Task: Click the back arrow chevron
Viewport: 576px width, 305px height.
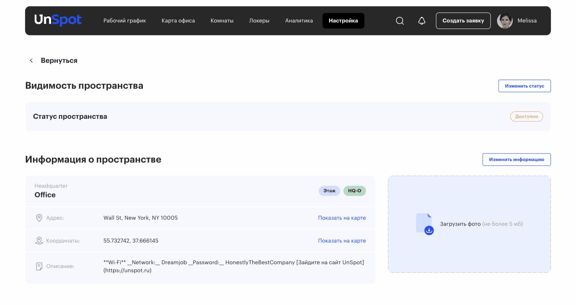Action: (31, 61)
